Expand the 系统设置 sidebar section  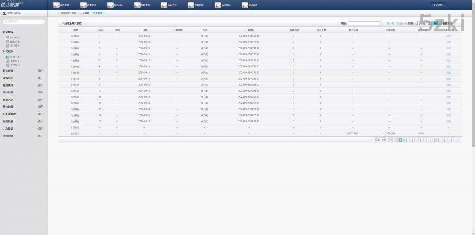pyautogui.click(x=40, y=121)
